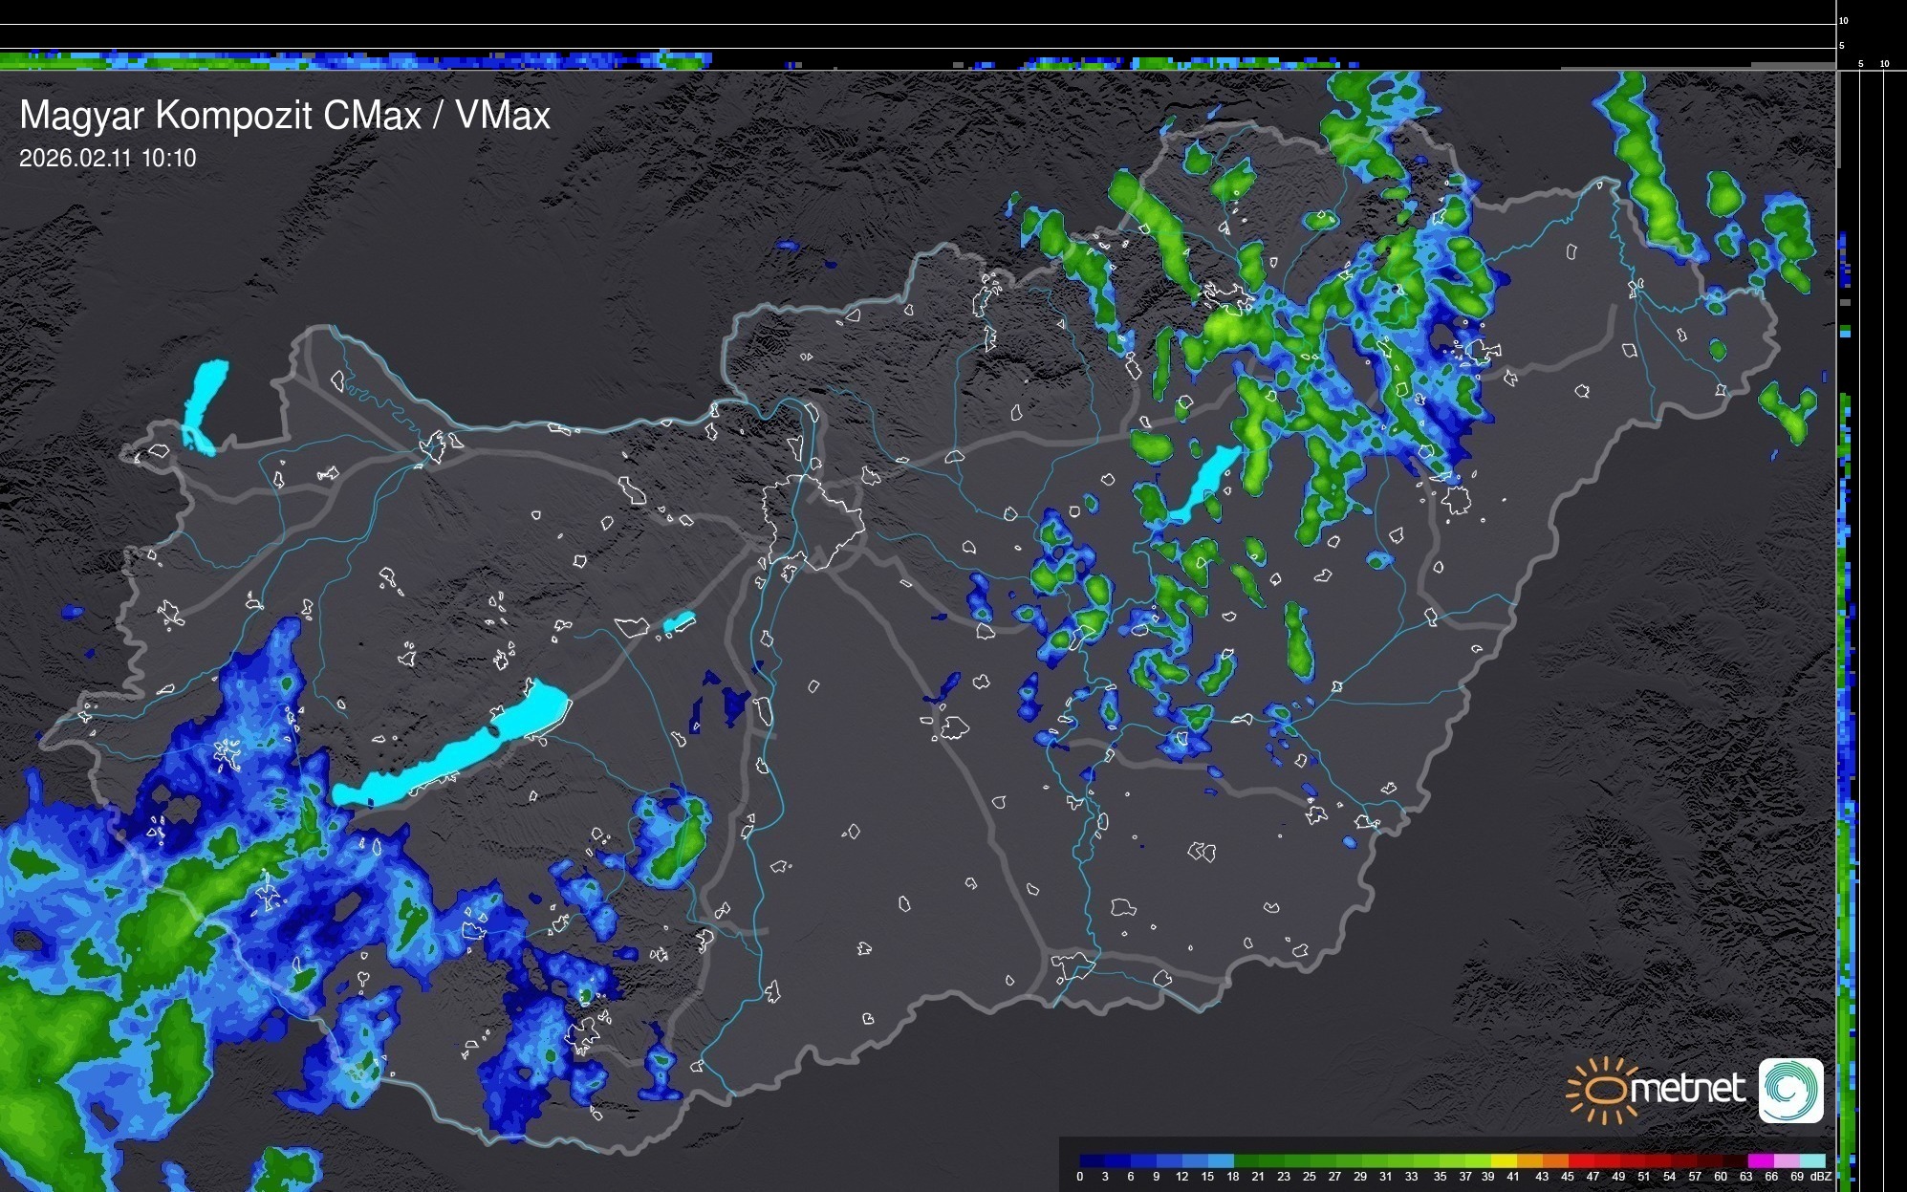Click the metnet wordmark text
Image resolution: width=1907 pixels, height=1192 pixels.
click(1686, 1090)
